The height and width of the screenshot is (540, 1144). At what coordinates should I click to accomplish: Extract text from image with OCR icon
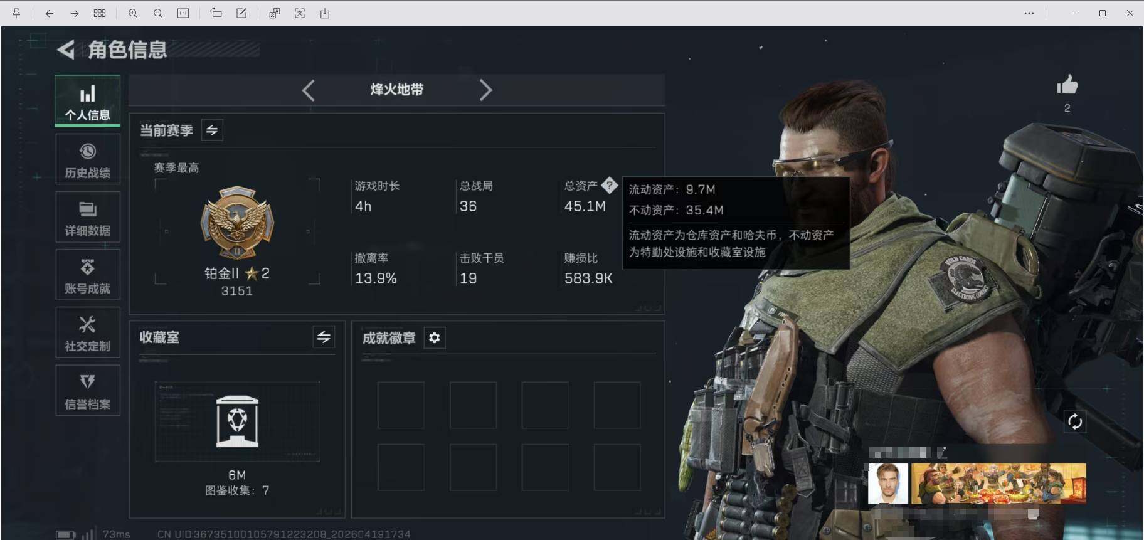coord(300,13)
